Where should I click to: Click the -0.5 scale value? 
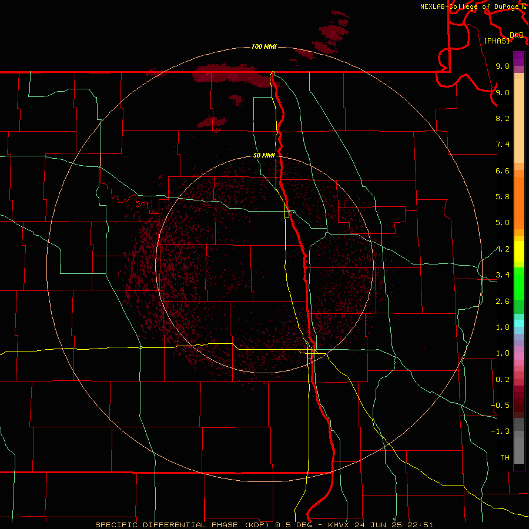coord(500,406)
